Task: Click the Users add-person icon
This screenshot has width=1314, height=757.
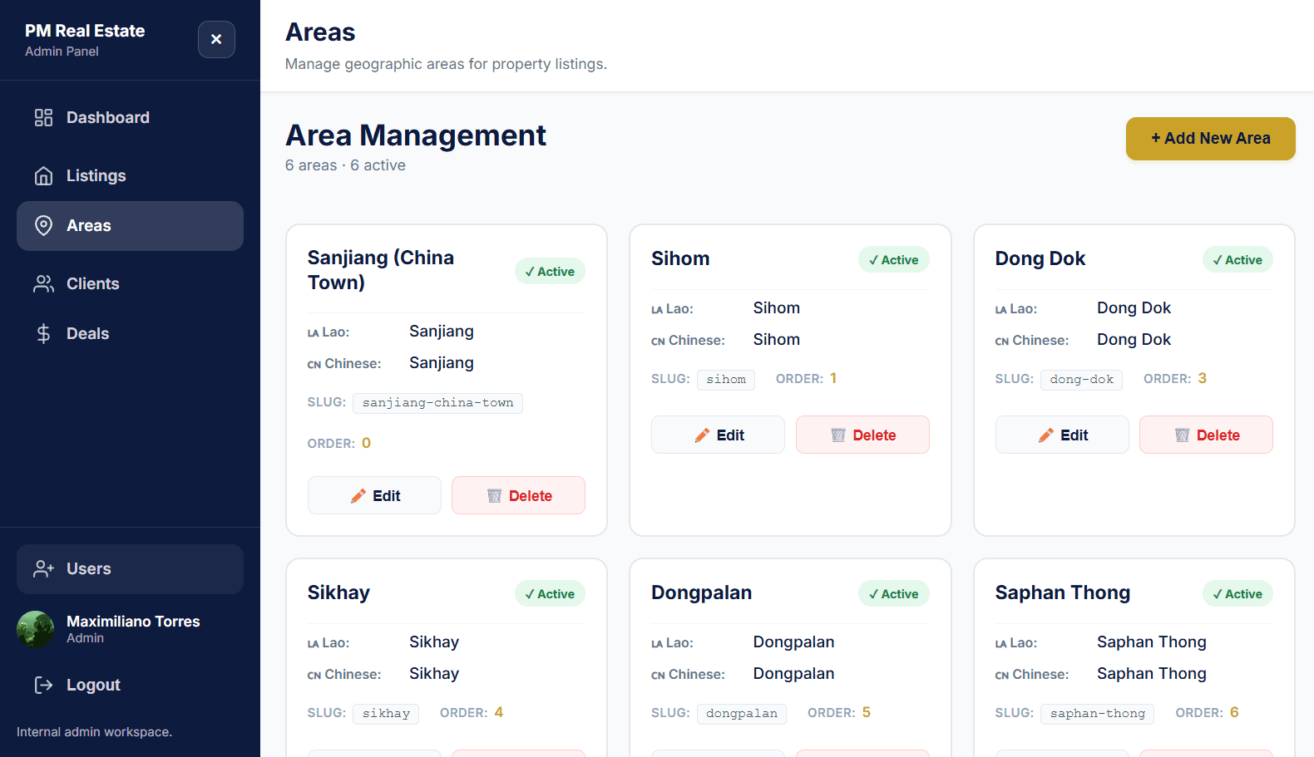Action: click(x=43, y=568)
